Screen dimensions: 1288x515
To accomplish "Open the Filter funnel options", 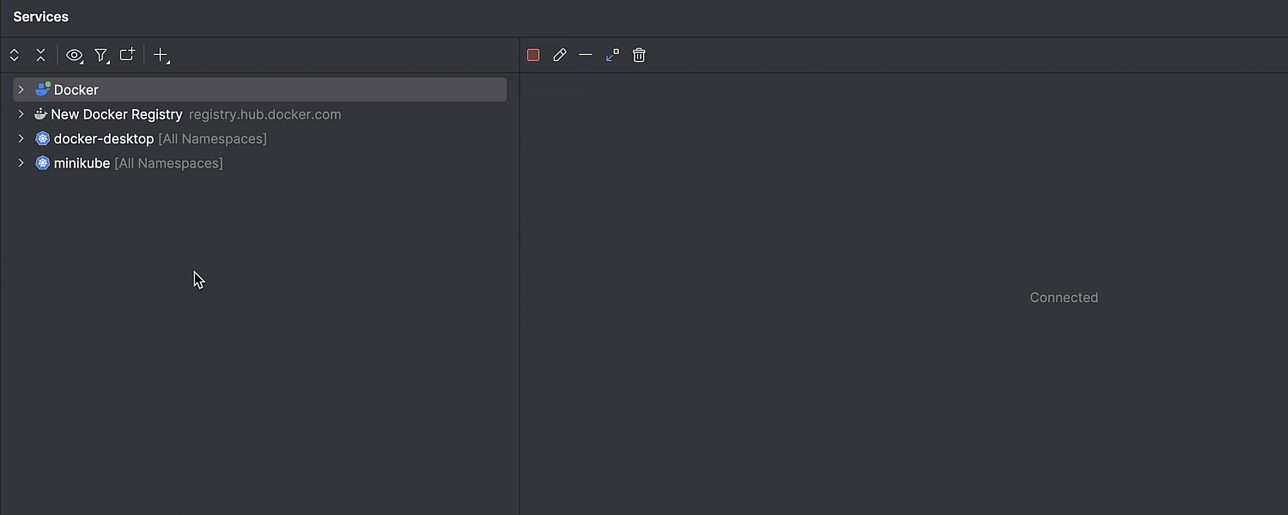I will 101,55.
